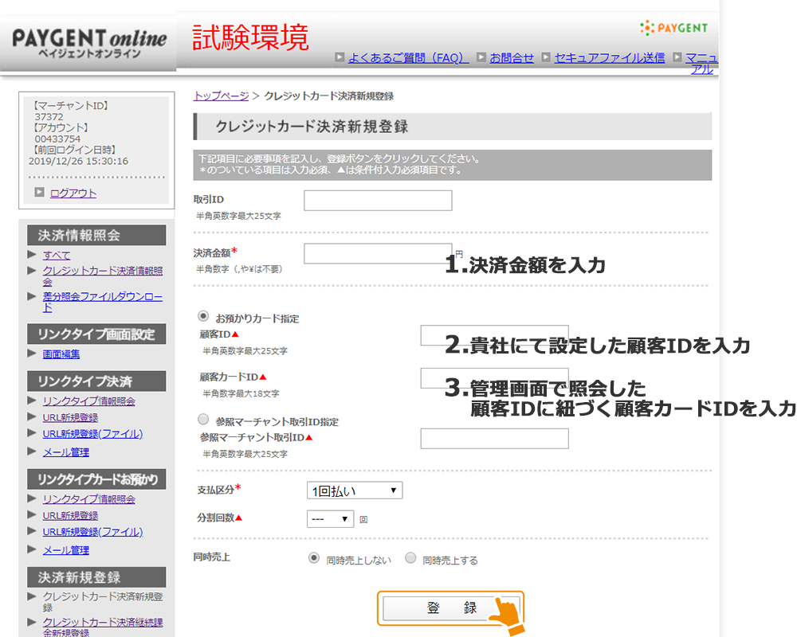Click the リンクタイプカードお預かり menu header
Image resolution: width=797 pixels, height=637 pixels.
[x=96, y=479]
